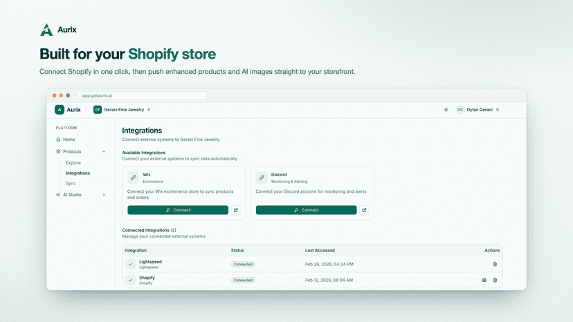Viewport: 573px width, 322px height.
Task: Click the Available Integrations heading
Action: click(144, 153)
